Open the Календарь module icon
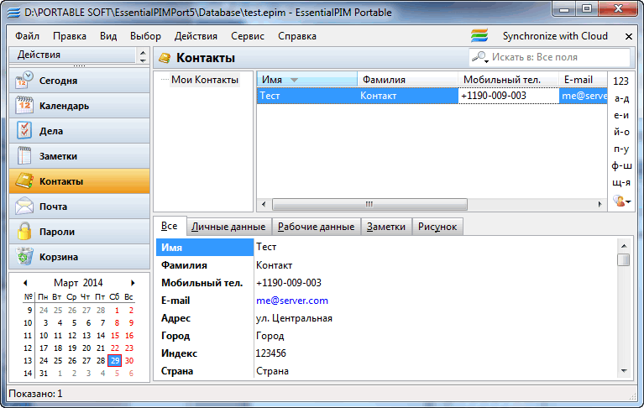This screenshot has height=408, width=644. 24,106
